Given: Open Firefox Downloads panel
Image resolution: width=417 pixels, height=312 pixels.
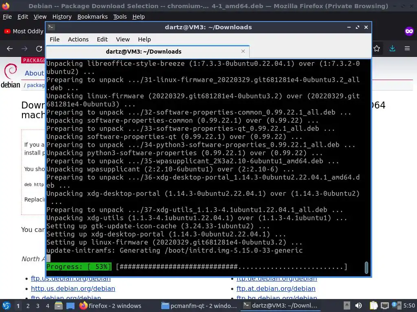Looking at the screenshot, I should (392, 48).
